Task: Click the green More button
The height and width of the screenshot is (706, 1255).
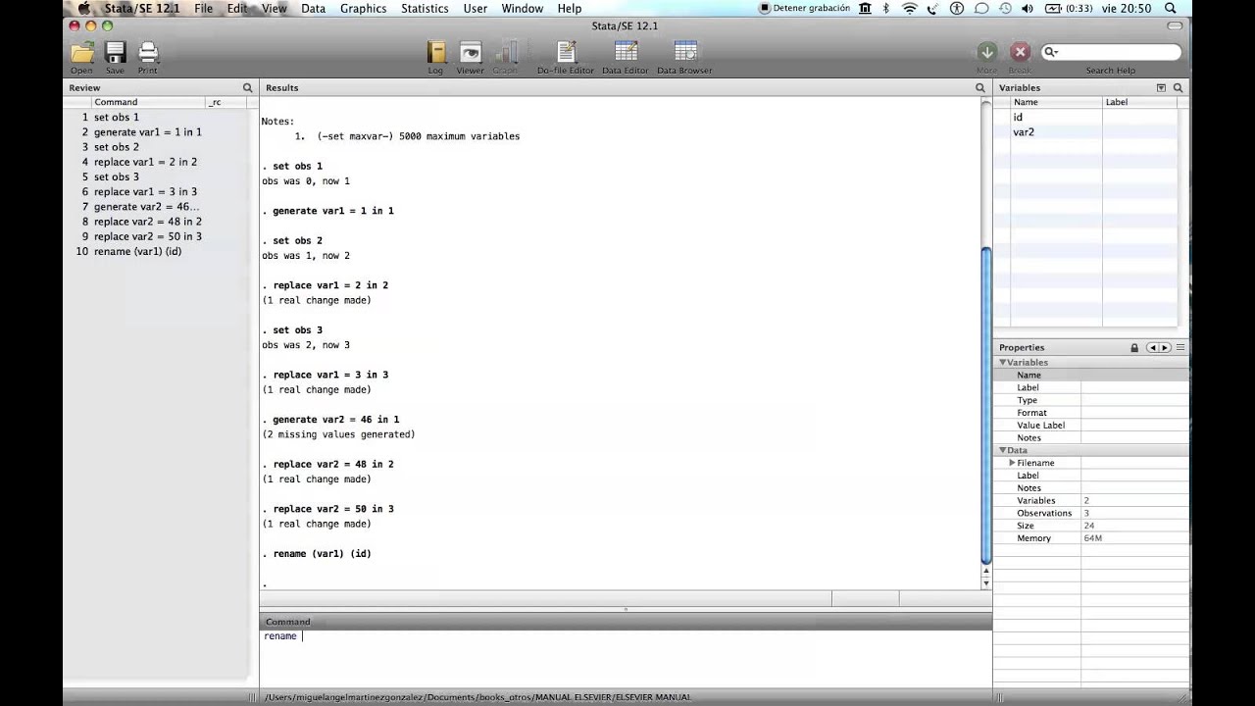Action: [x=986, y=52]
